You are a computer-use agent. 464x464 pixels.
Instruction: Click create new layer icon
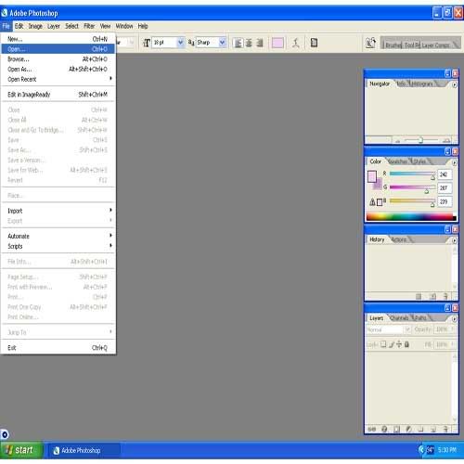point(433,429)
